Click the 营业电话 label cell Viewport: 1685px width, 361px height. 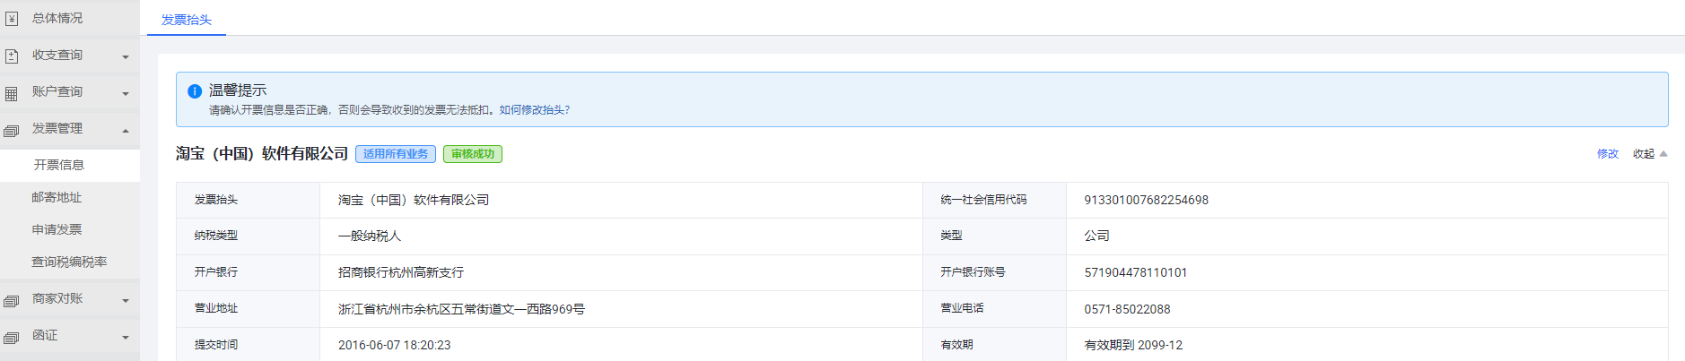click(994, 309)
